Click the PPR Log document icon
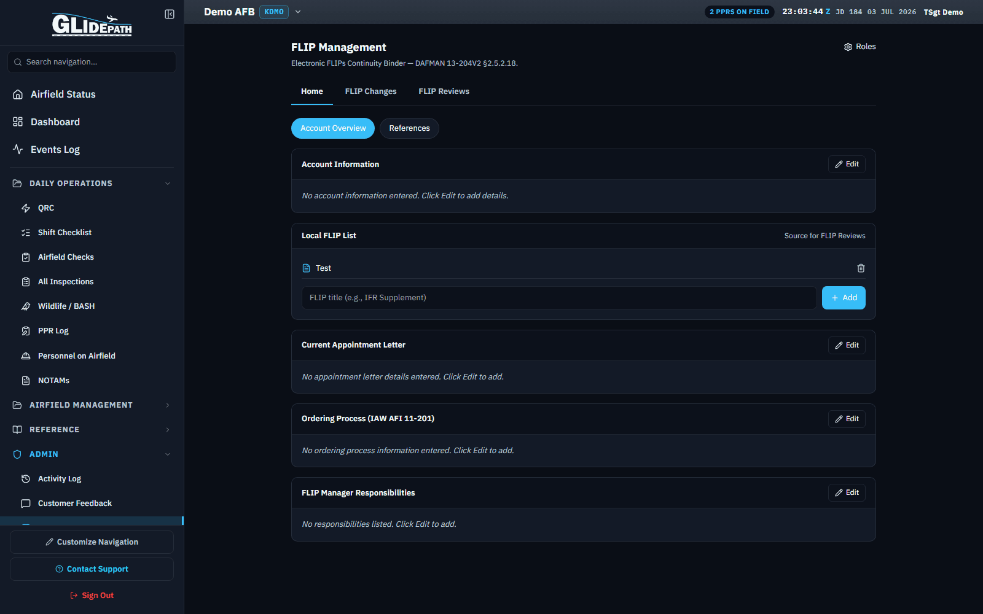The image size is (983, 614). [26, 331]
